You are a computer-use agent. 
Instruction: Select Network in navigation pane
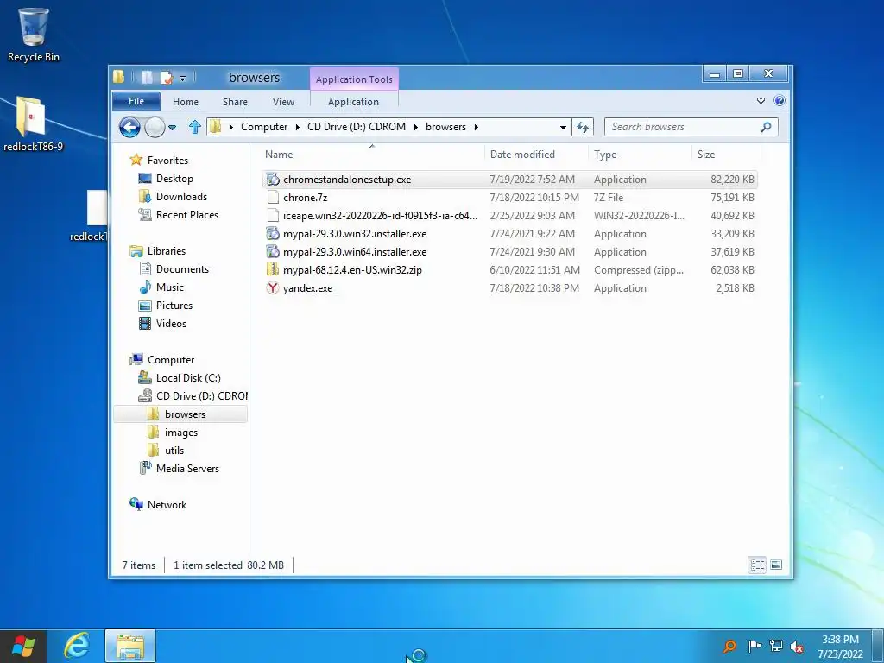(167, 504)
